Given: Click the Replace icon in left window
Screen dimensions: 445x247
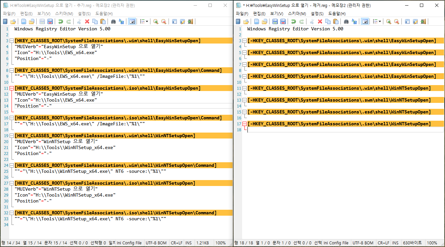Looking at the screenshot, I should pos(121,21).
